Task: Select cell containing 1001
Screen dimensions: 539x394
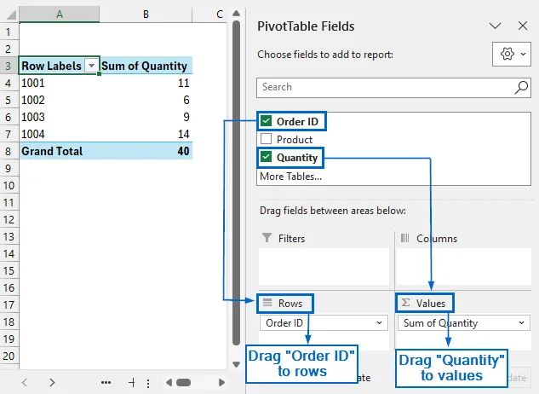Action: [60, 83]
